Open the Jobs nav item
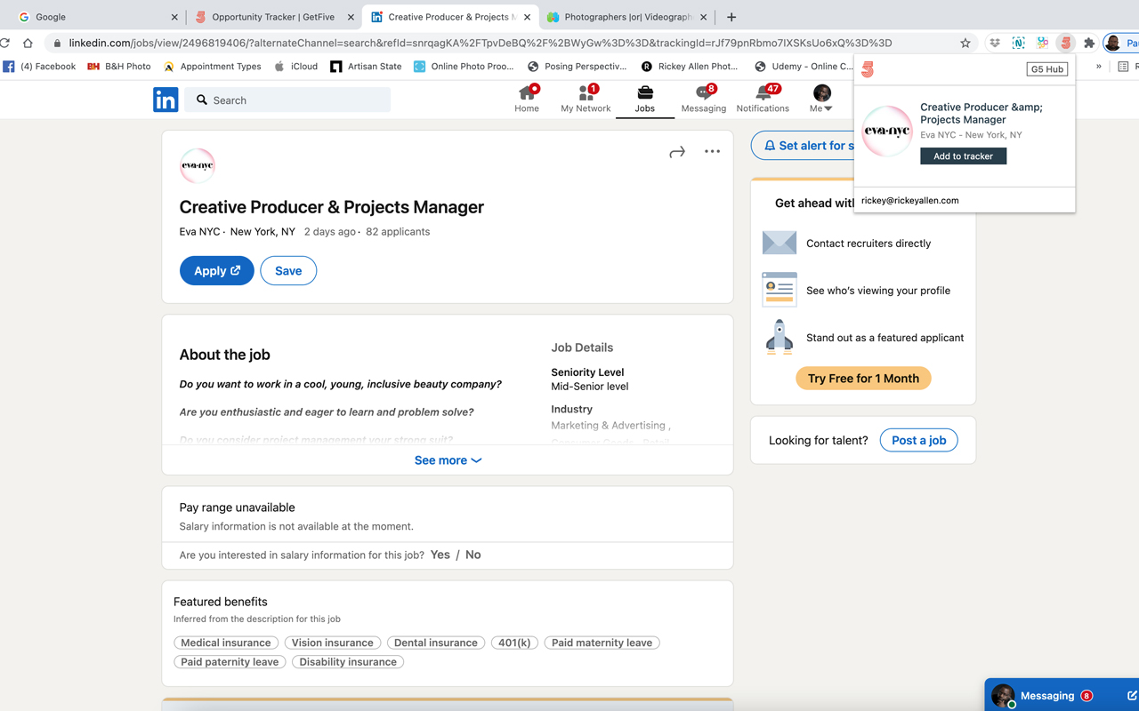This screenshot has width=1139, height=711. point(645,99)
